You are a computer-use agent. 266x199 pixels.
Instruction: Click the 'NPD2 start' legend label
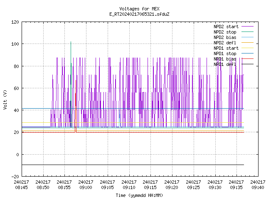226,27
